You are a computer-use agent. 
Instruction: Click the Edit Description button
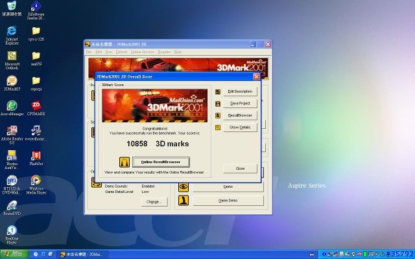click(x=240, y=91)
